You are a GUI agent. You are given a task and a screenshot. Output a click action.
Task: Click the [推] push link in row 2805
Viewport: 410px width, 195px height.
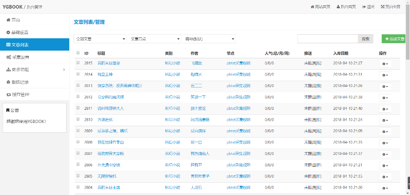[318, 176]
